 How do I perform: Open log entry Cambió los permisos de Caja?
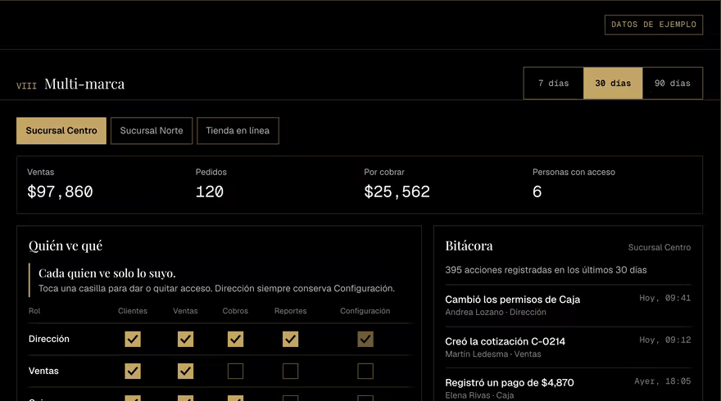(x=568, y=305)
